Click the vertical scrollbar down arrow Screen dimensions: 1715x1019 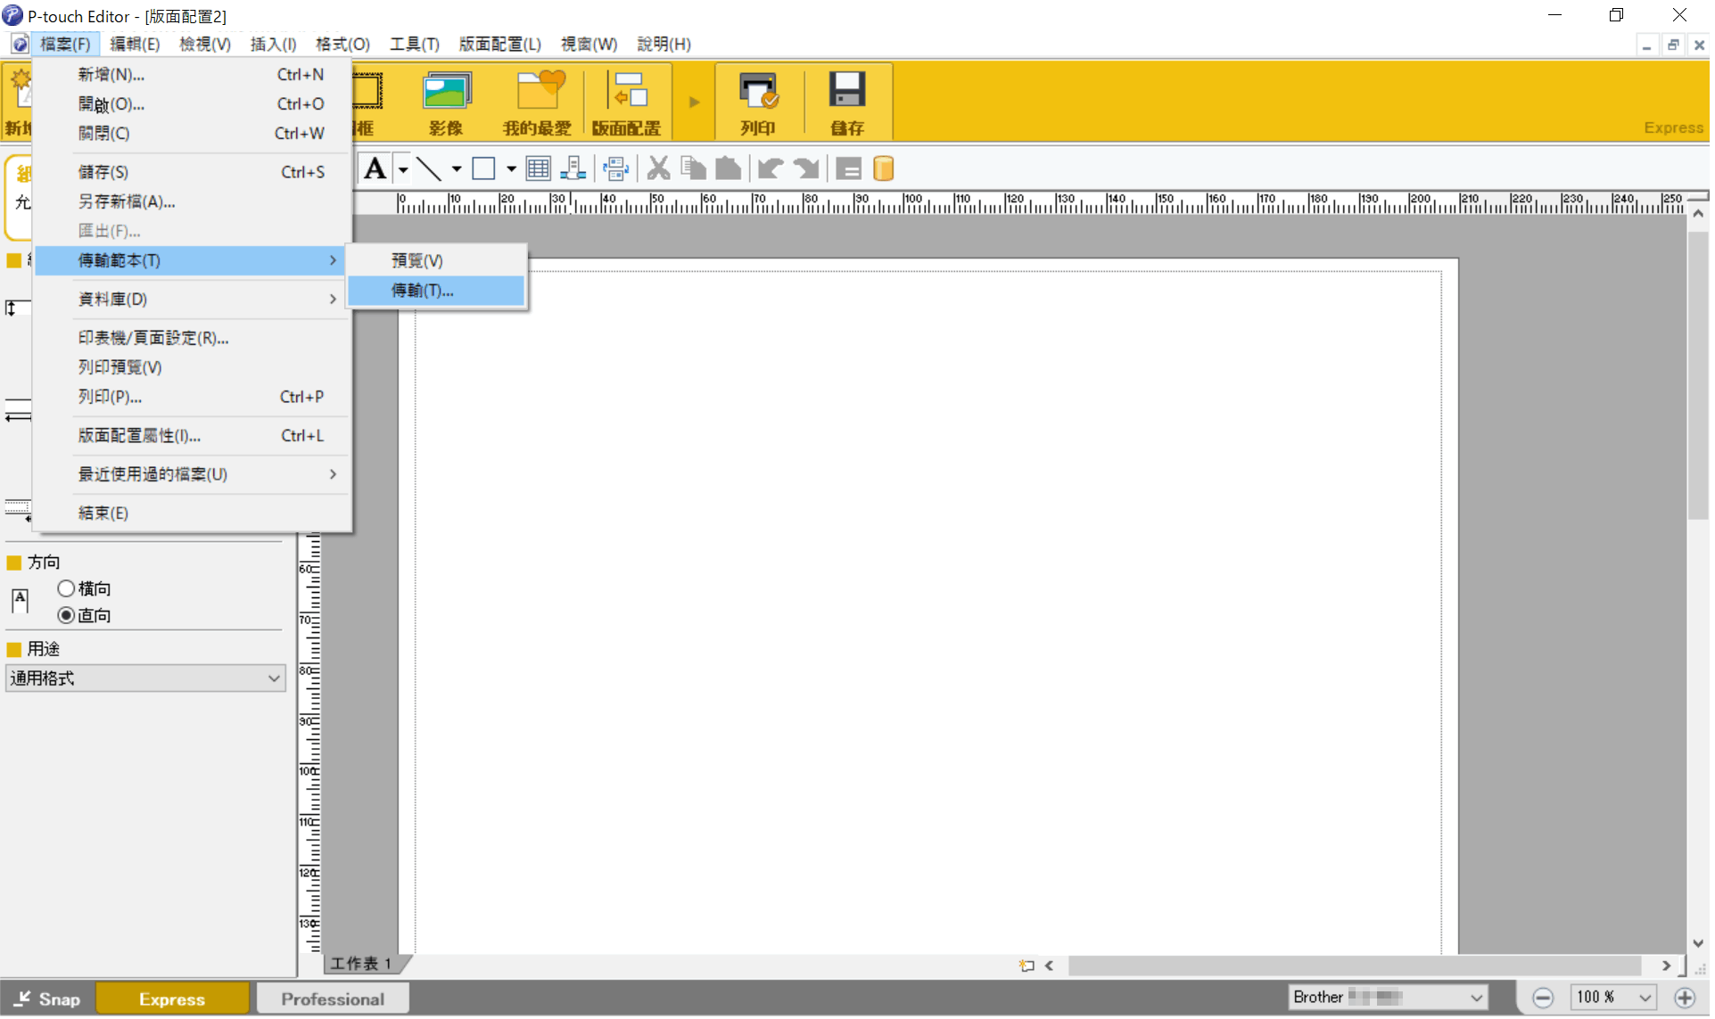click(x=1700, y=945)
